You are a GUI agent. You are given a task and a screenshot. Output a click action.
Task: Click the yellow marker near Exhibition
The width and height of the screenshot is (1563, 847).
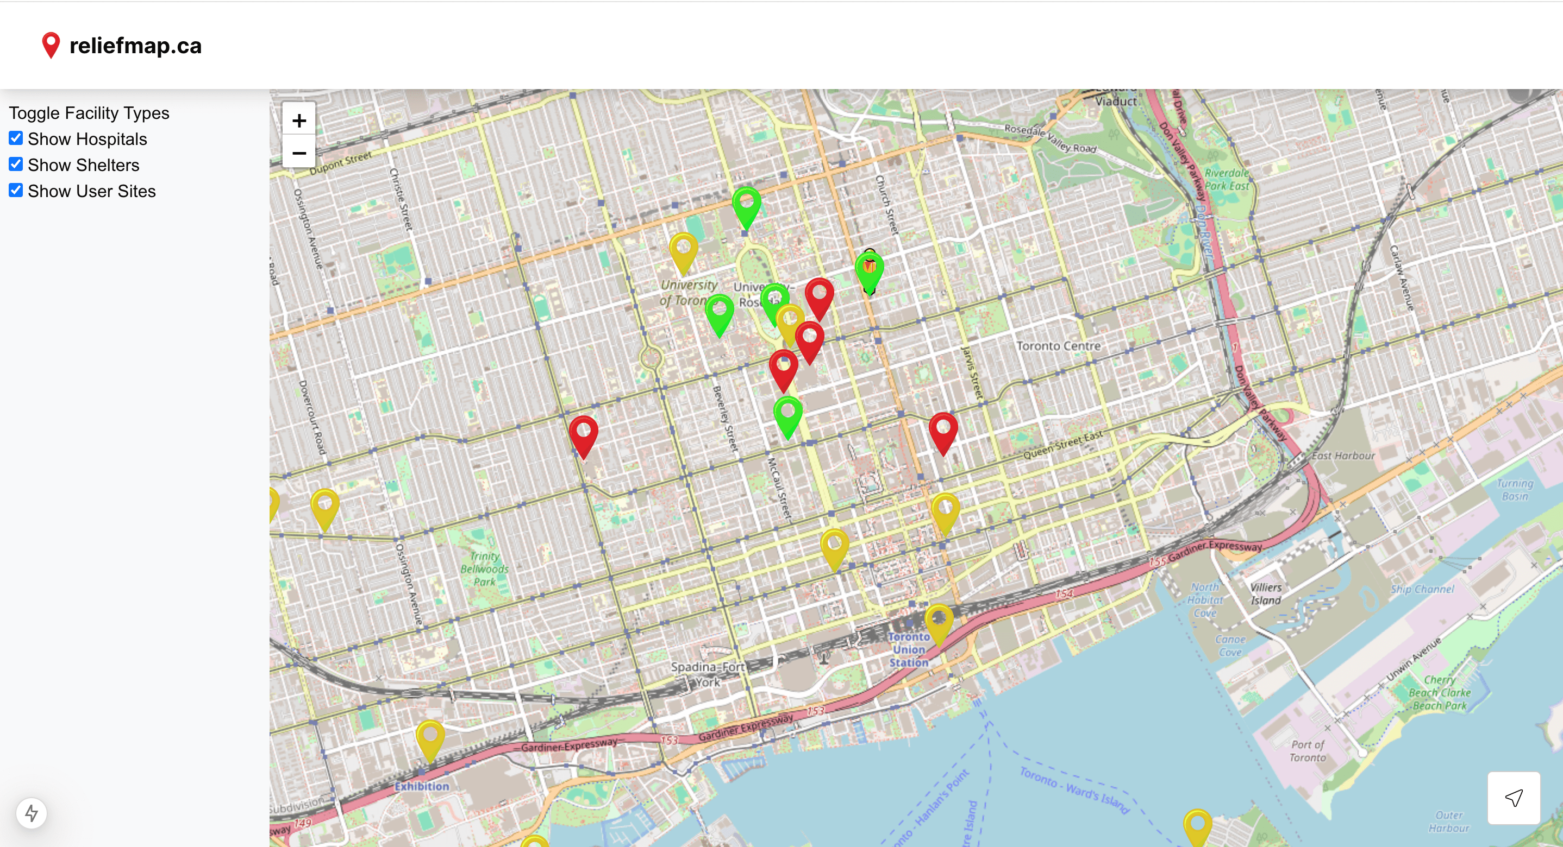(430, 737)
